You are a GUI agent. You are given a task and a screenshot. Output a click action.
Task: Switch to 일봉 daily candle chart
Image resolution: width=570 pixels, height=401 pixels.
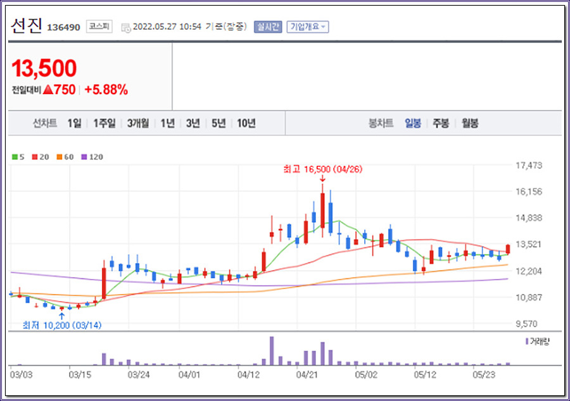coord(413,123)
